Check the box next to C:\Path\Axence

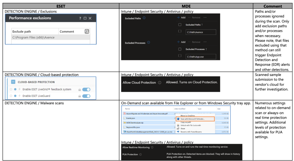pos(180,31)
